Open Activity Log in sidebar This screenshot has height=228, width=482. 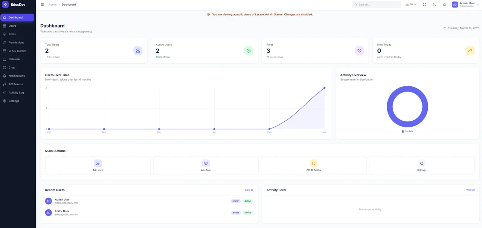click(18, 92)
